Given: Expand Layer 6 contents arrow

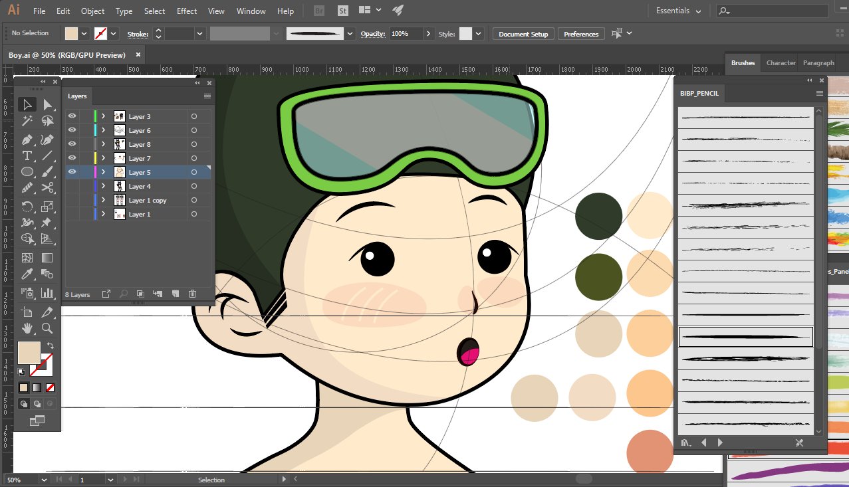Looking at the screenshot, I should 103,130.
